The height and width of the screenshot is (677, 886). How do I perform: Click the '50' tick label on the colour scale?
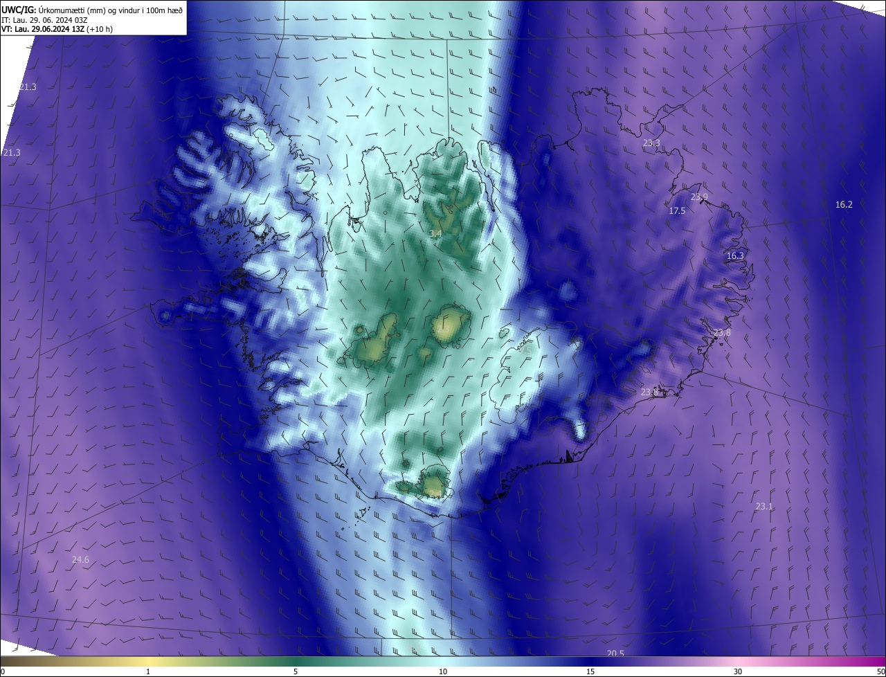click(880, 671)
